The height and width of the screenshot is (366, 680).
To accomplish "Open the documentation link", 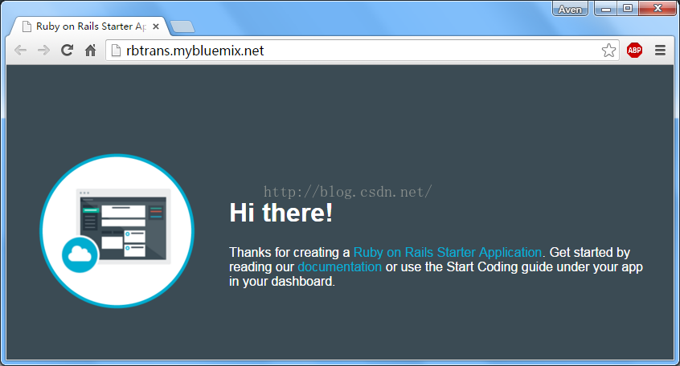I will click(339, 266).
